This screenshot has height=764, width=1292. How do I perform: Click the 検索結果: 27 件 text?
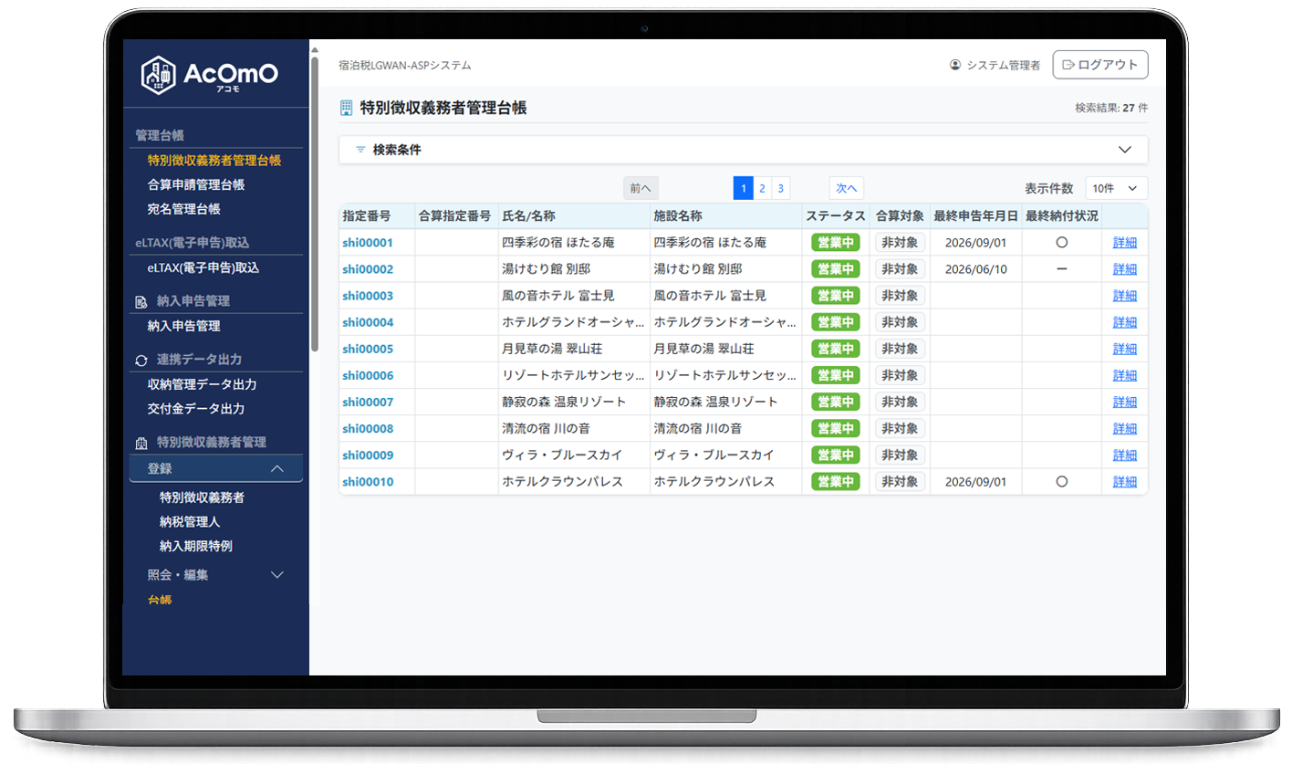(1111, 108)
